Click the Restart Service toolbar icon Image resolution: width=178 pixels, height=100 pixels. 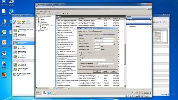[68, 14]
